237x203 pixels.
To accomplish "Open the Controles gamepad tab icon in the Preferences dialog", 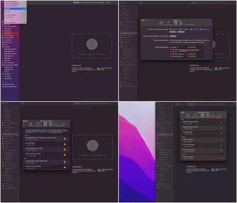I will [x=169, y=23].
